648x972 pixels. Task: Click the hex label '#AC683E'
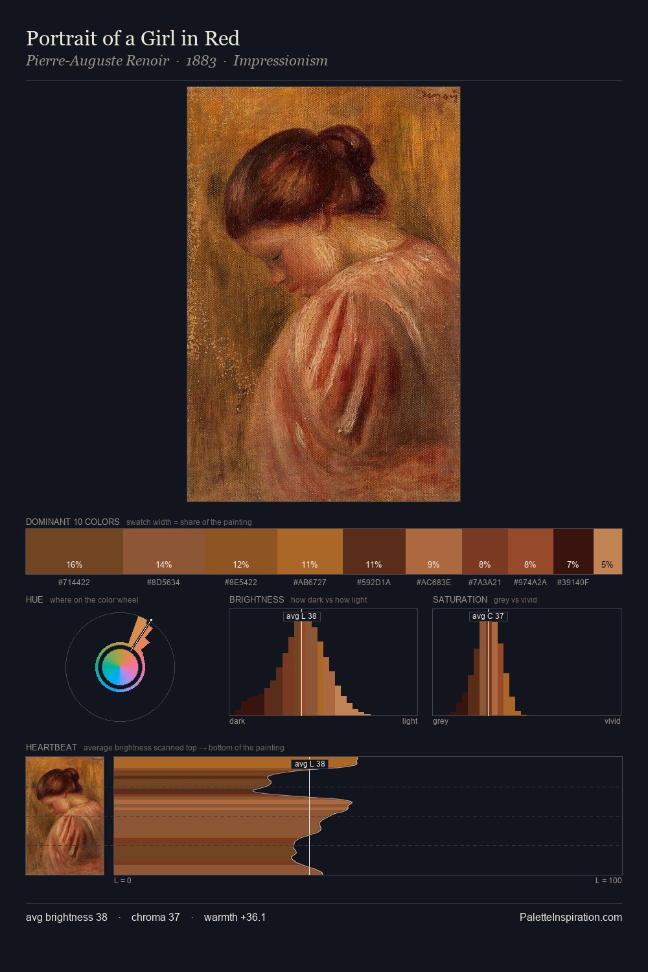[434, 583]
